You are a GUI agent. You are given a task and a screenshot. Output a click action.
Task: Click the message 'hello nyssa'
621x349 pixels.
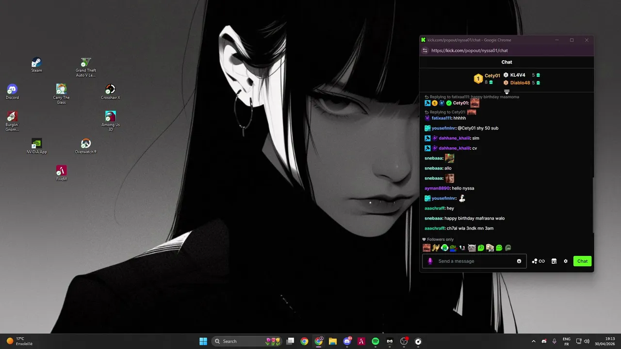point(463,188)
